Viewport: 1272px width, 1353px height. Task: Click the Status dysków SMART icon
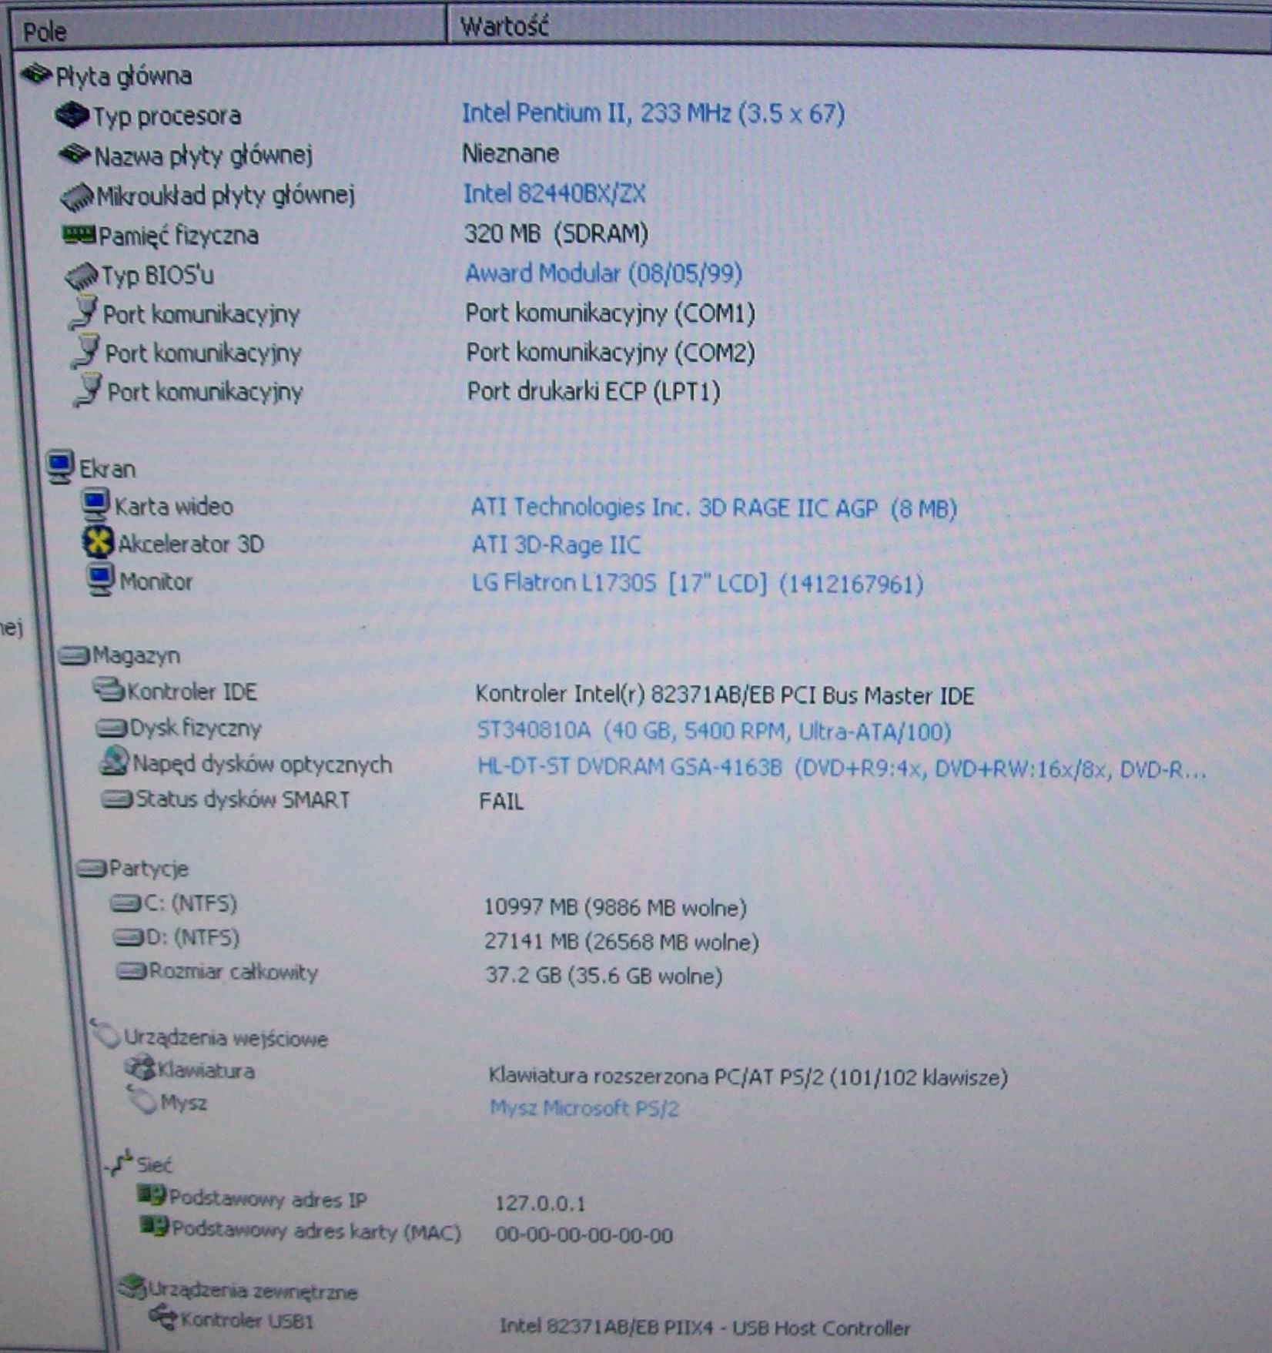pyautogui.click(x=117, y=799)
